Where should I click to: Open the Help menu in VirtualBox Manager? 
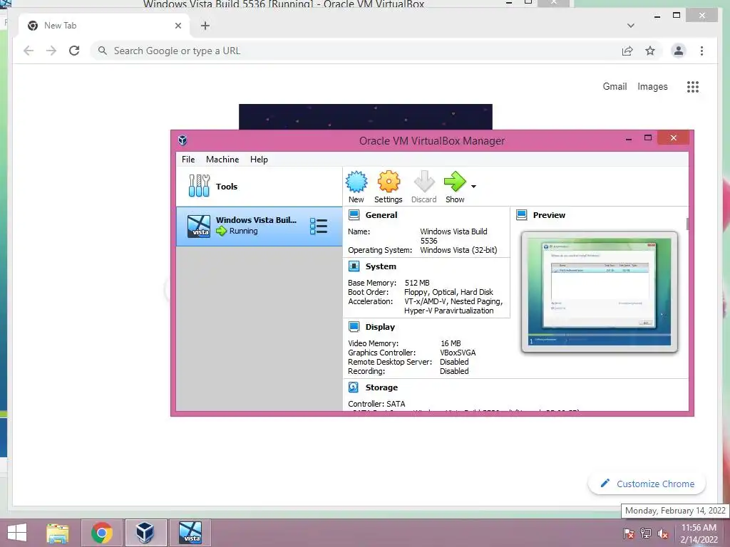pyautogui.click(x=259, y=159)
